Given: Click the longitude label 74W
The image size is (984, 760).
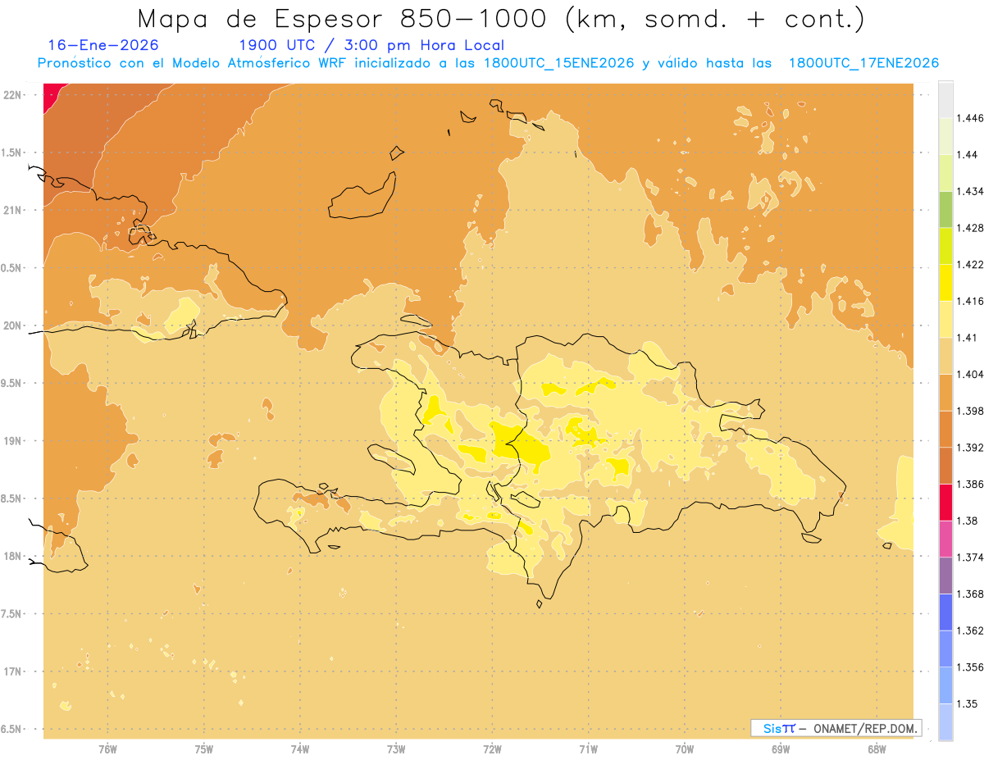Looking at the screenshot, I should [x=300, y=749].
